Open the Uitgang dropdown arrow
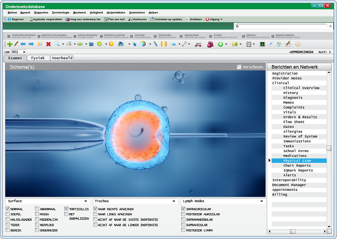 (221, 19)
